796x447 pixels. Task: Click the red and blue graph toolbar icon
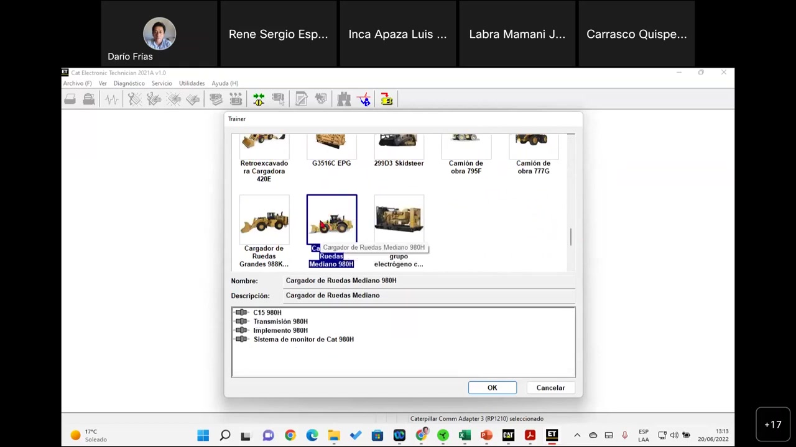click(x=364, y=99)
